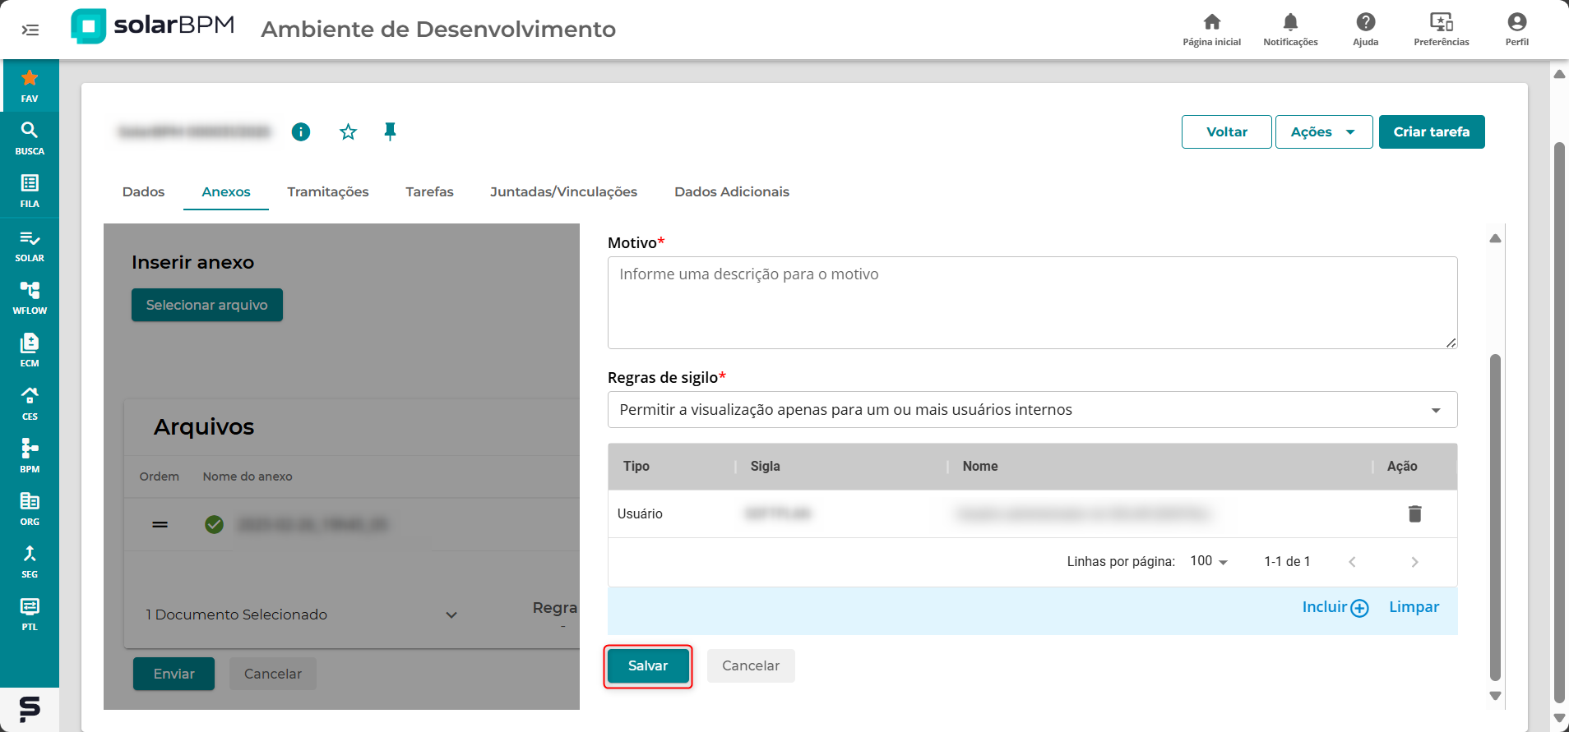Go to Página inicial home icon
Image resolution: width=1569 pixels, height=732 pixels.
(1211, 29)
